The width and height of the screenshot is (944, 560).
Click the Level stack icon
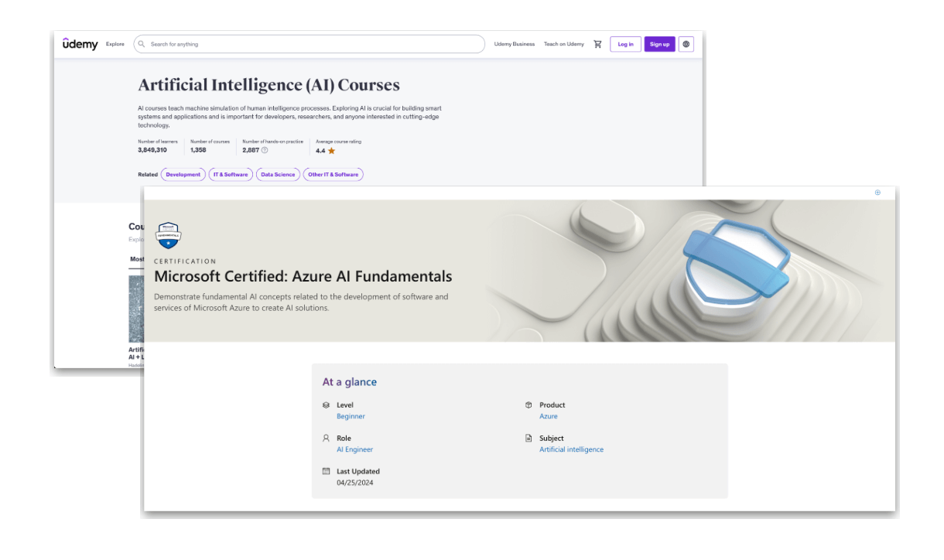pyautogui.click(x=326, y=405)
